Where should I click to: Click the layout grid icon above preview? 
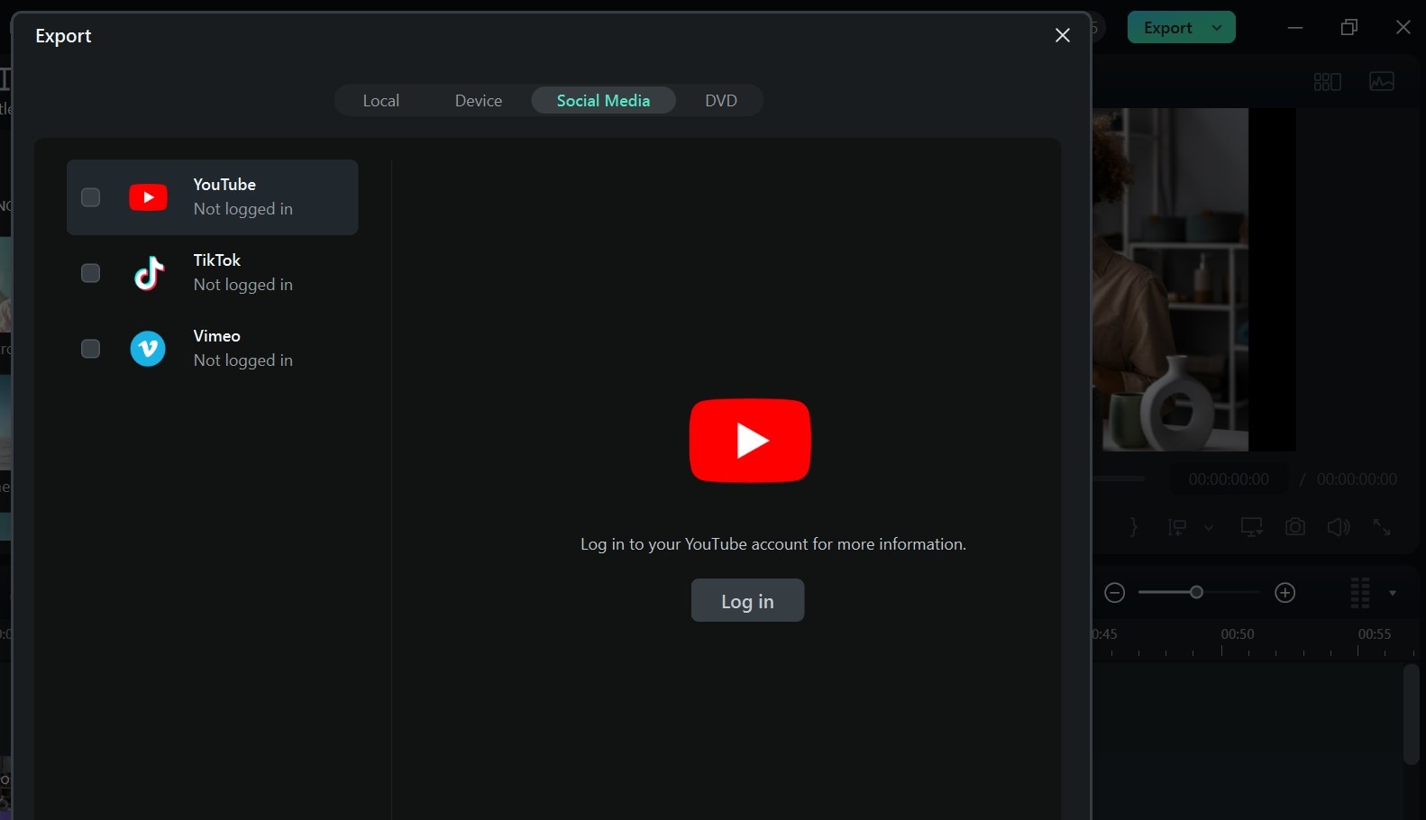coord(1327,82)
